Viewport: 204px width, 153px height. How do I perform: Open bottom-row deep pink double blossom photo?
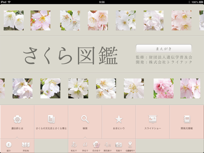click(x=164, y=88)
